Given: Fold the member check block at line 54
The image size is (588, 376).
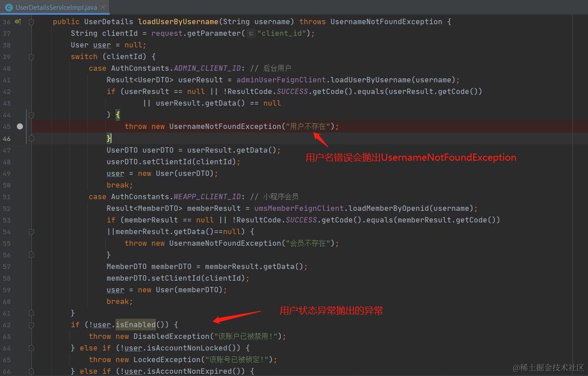Looking at the screenshot, I should point(31,231).
